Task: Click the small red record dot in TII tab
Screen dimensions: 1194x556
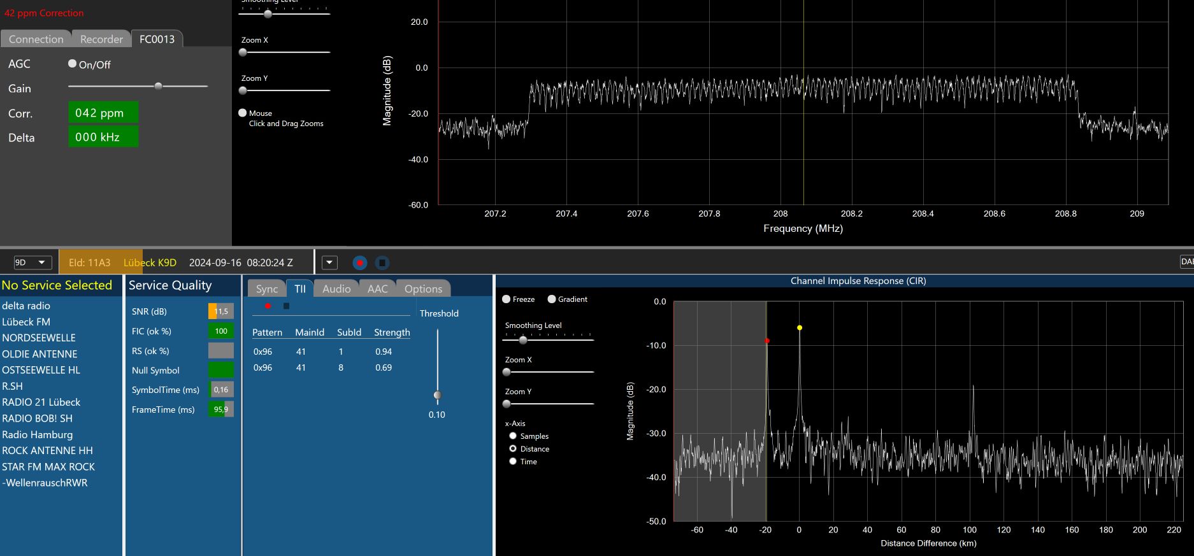Action: (268, 306)
